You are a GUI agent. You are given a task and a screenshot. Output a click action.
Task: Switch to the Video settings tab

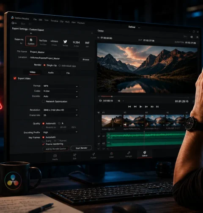tap(33, 72)
